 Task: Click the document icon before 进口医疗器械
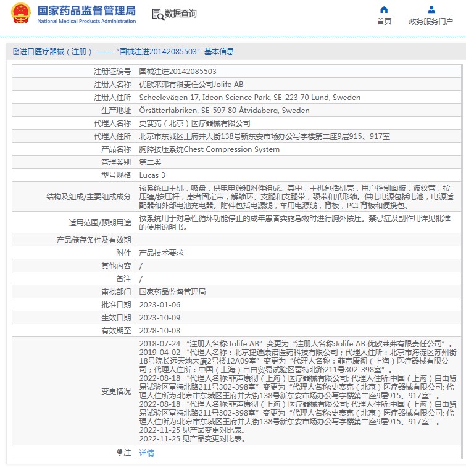tap(16, 52)
